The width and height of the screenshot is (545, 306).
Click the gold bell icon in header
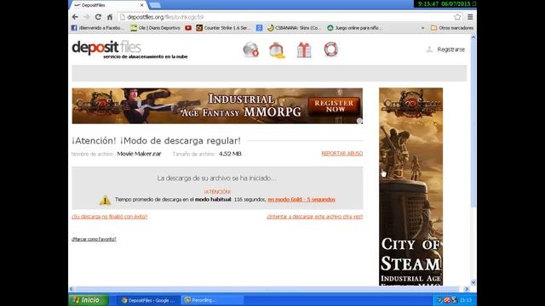(277, 50)
